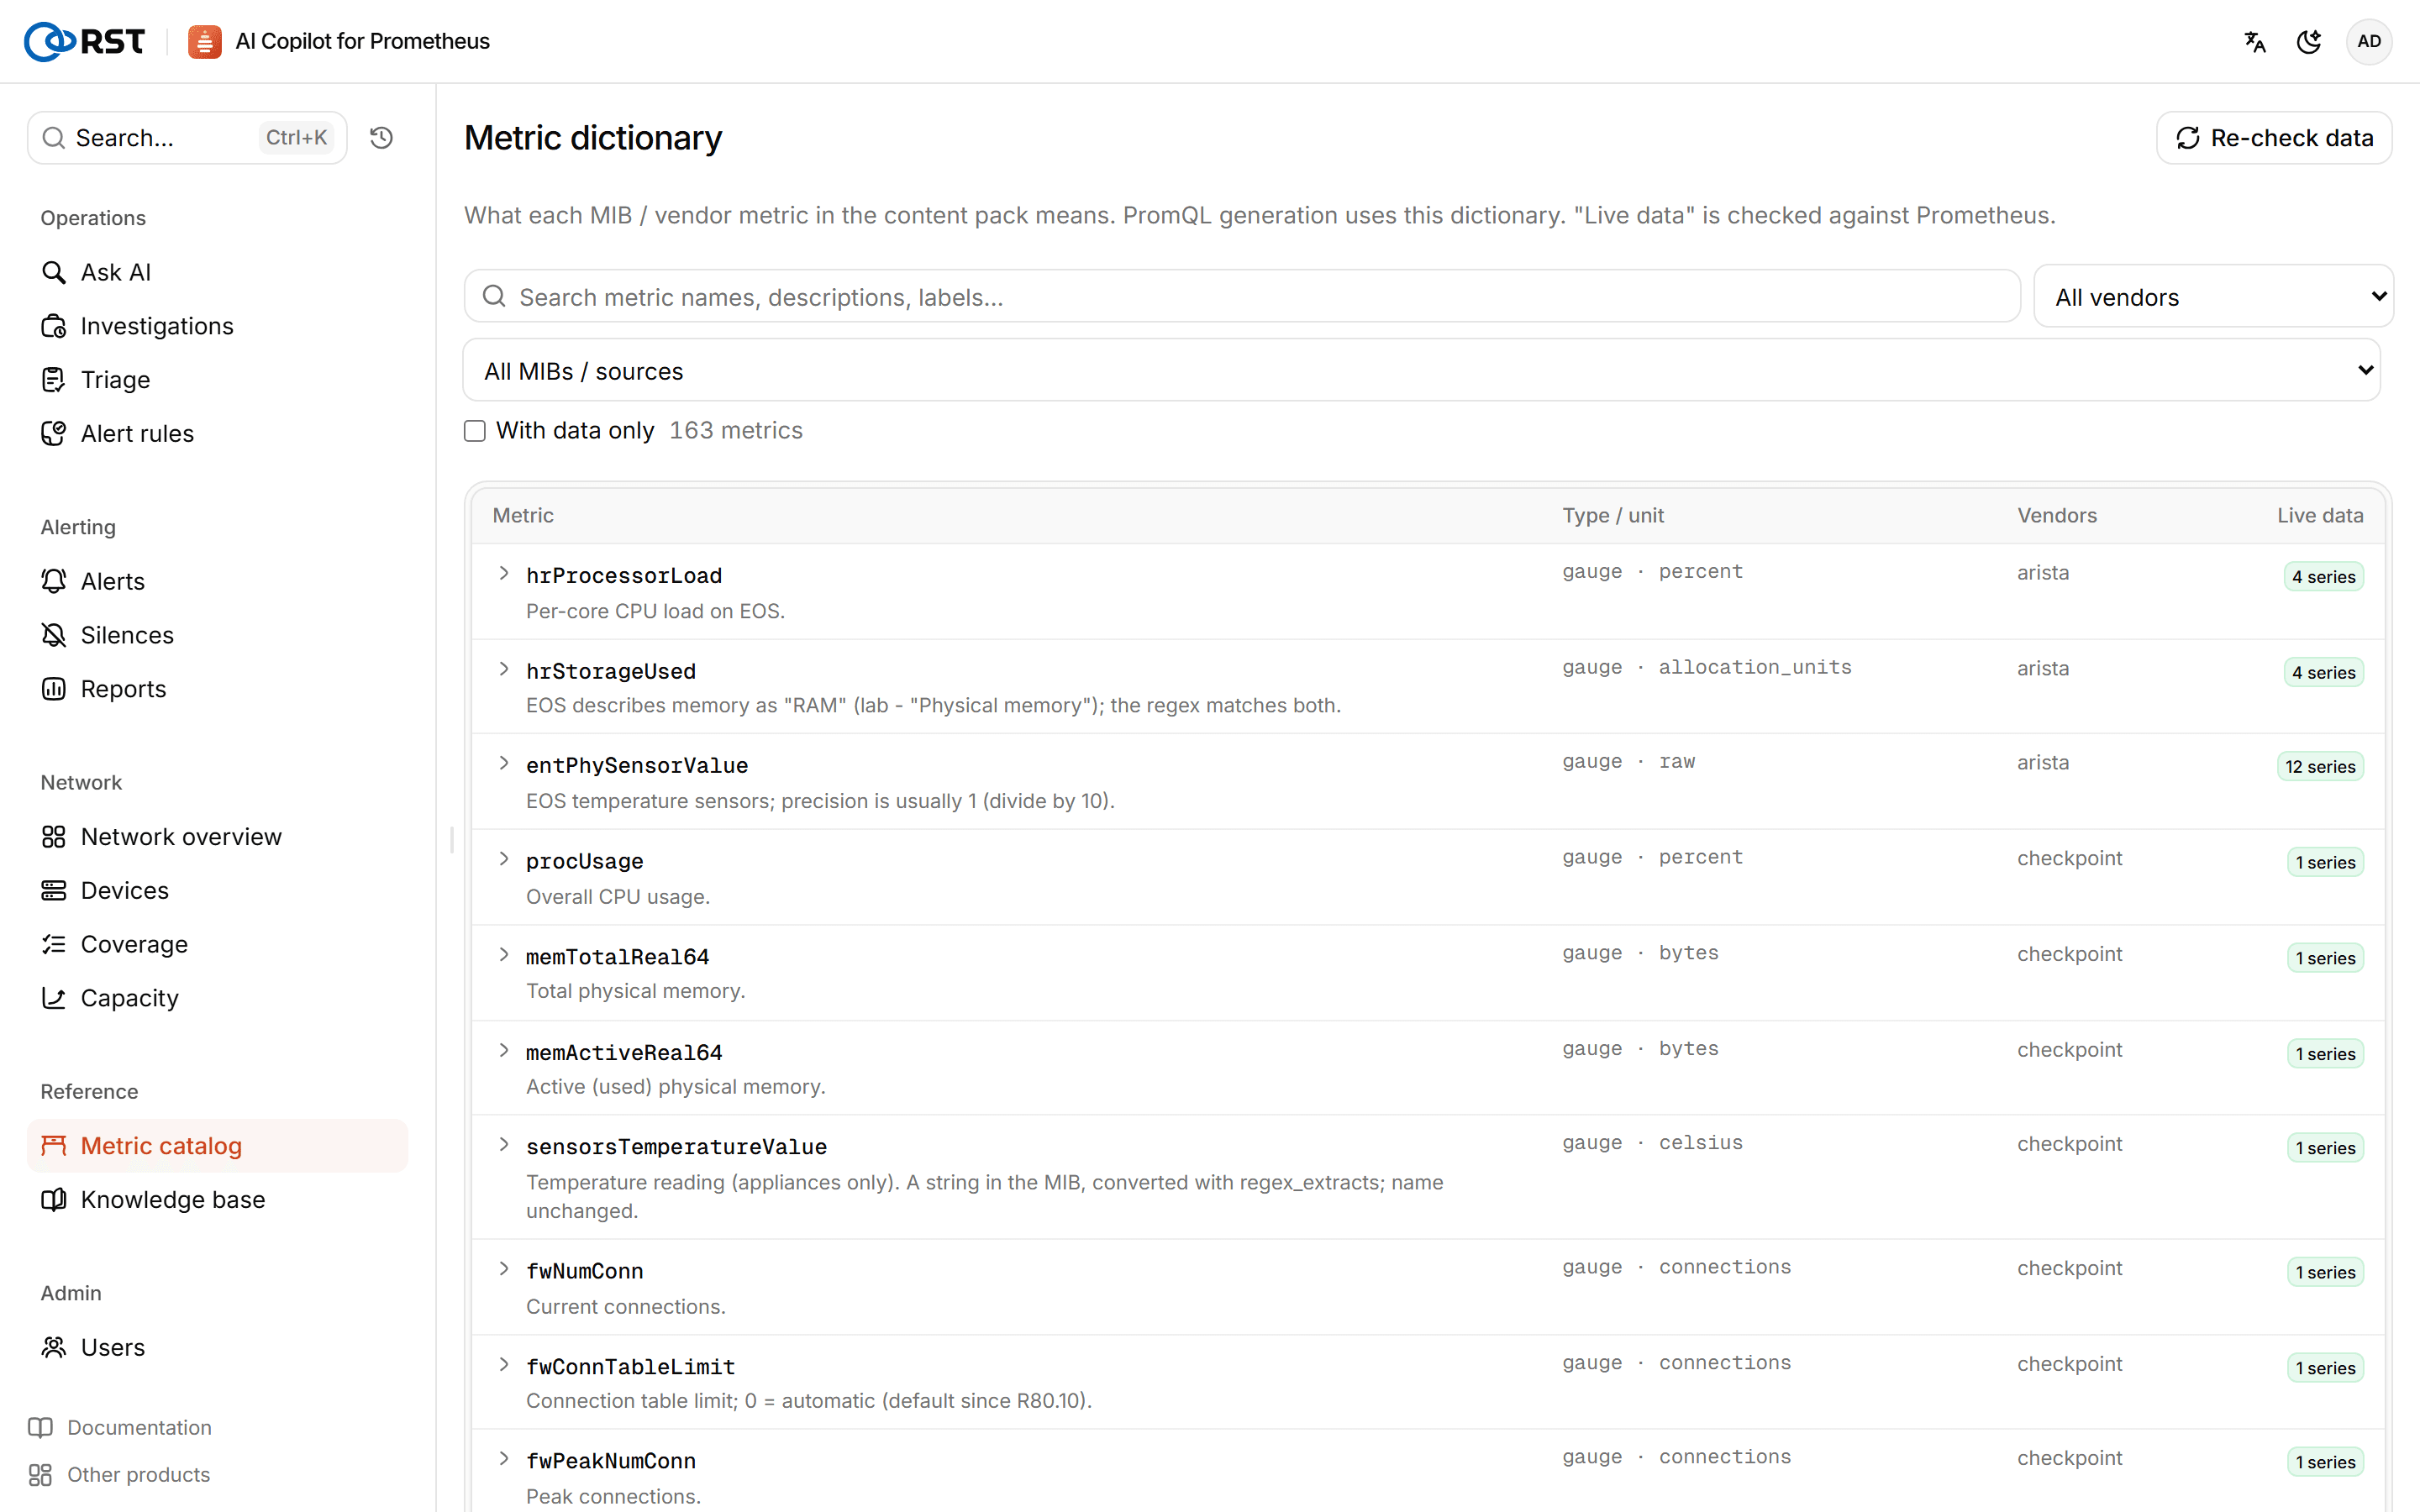Open the All vendors dropdown
The height and width of the screenshot is (1512, 2420).
[x=2213, y=297]
